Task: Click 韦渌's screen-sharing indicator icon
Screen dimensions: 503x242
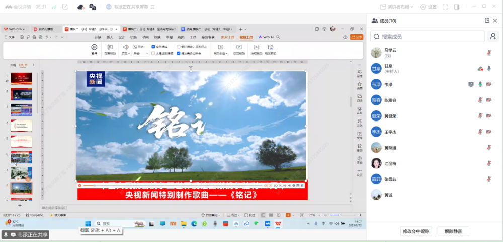Action: coord(471,84)
